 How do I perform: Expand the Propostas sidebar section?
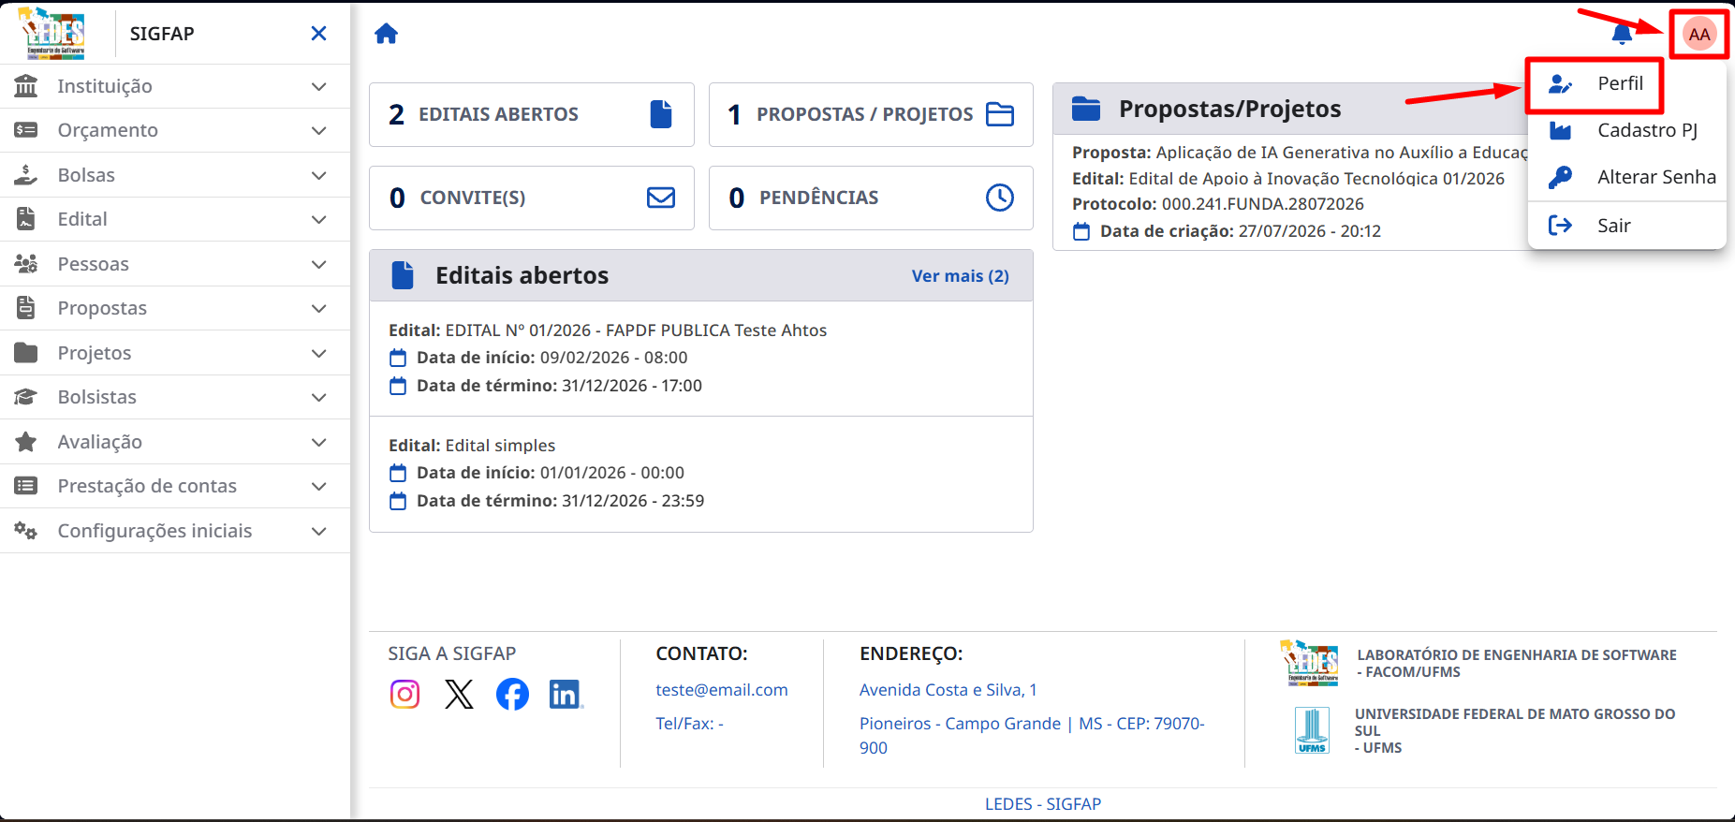click(175, 308)
